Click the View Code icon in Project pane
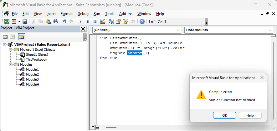Viewport: 277px width, 131px height. [x=5, y=37]
